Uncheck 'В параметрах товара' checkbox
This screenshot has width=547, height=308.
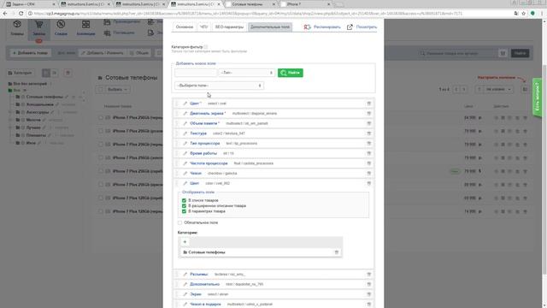tap(184, 211)
